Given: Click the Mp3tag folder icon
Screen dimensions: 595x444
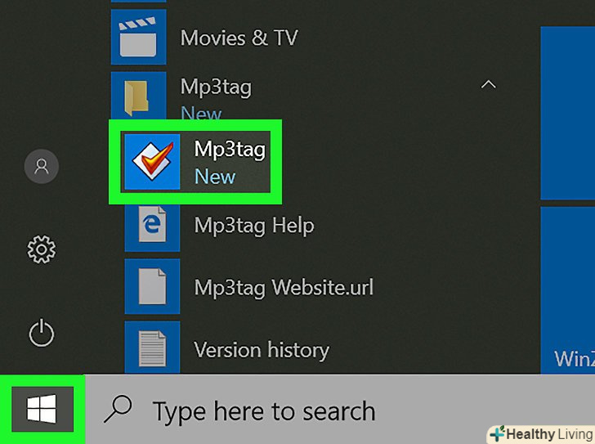Looking at the screenshot, I should [x=138, y=96].
